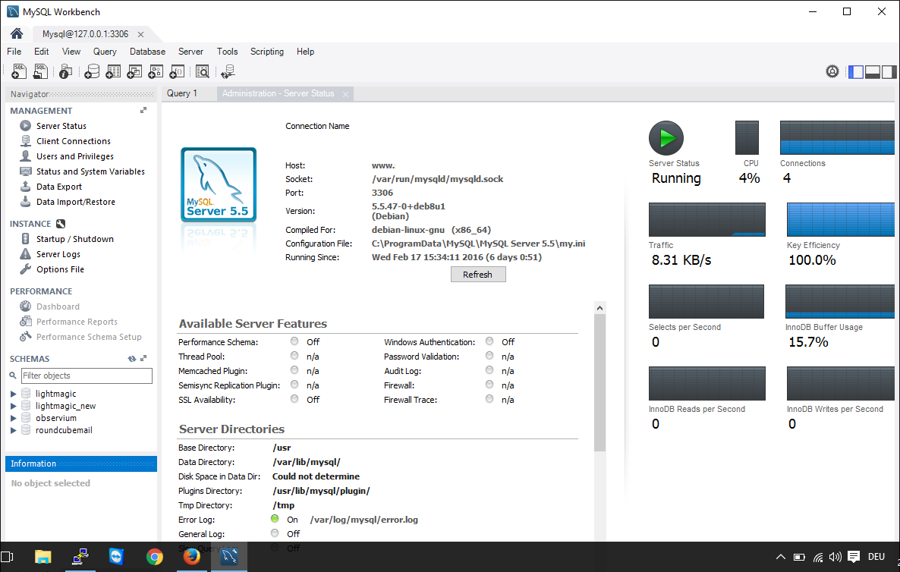
Task: Open Data Export
Action: (x=58, y=187)
